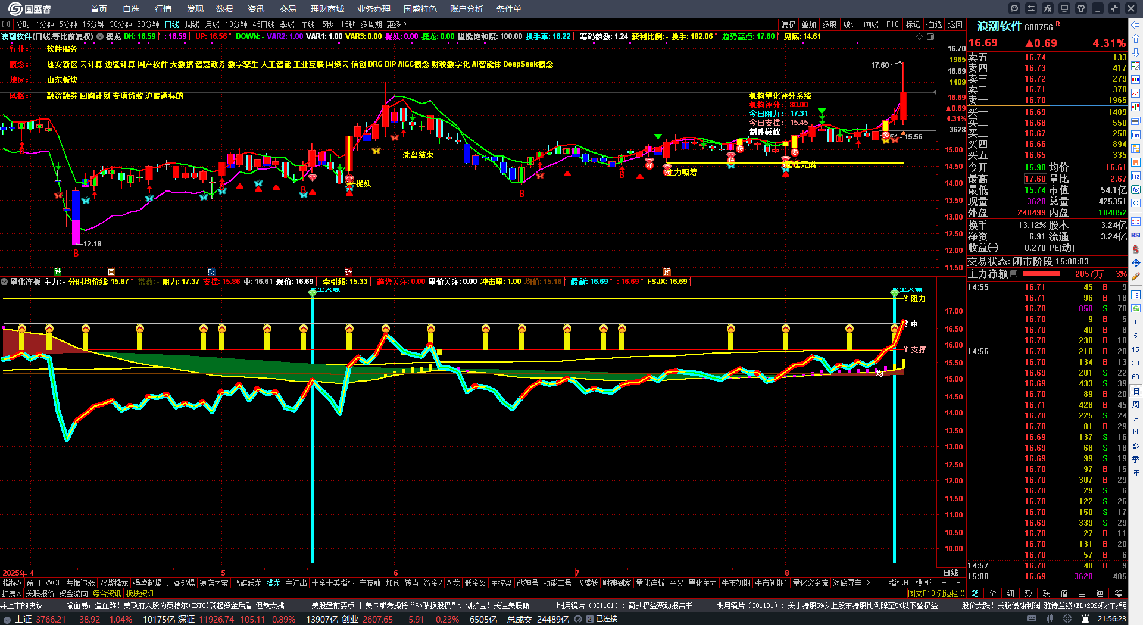Toggle 叠加 overlay button
This screenshot has height=625, width=1143.
coord(809,24)
